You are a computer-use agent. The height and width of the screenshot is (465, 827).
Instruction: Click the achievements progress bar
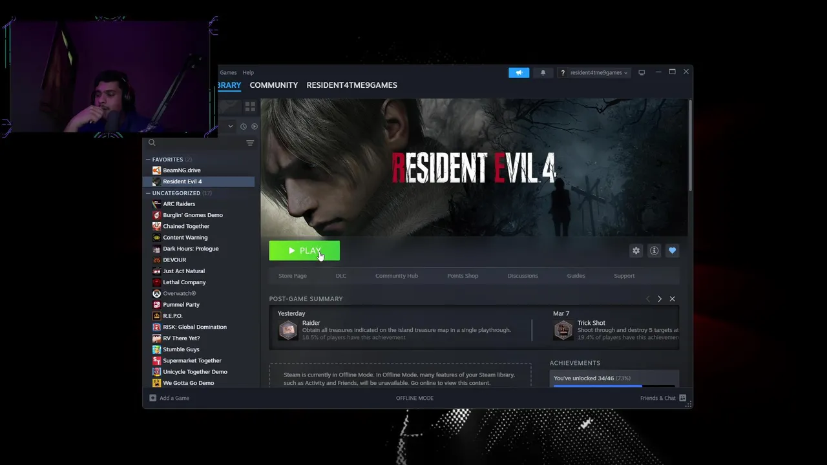click(614, 386)
